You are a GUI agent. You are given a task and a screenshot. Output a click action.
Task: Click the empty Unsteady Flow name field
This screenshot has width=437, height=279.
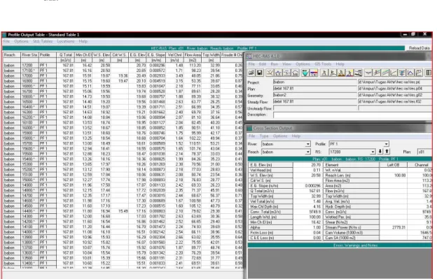(x=315, y=108)
